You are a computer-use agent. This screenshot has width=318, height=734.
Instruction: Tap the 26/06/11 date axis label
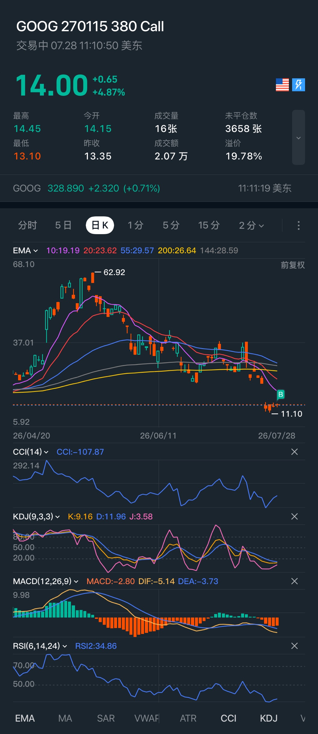coord(158,436)
